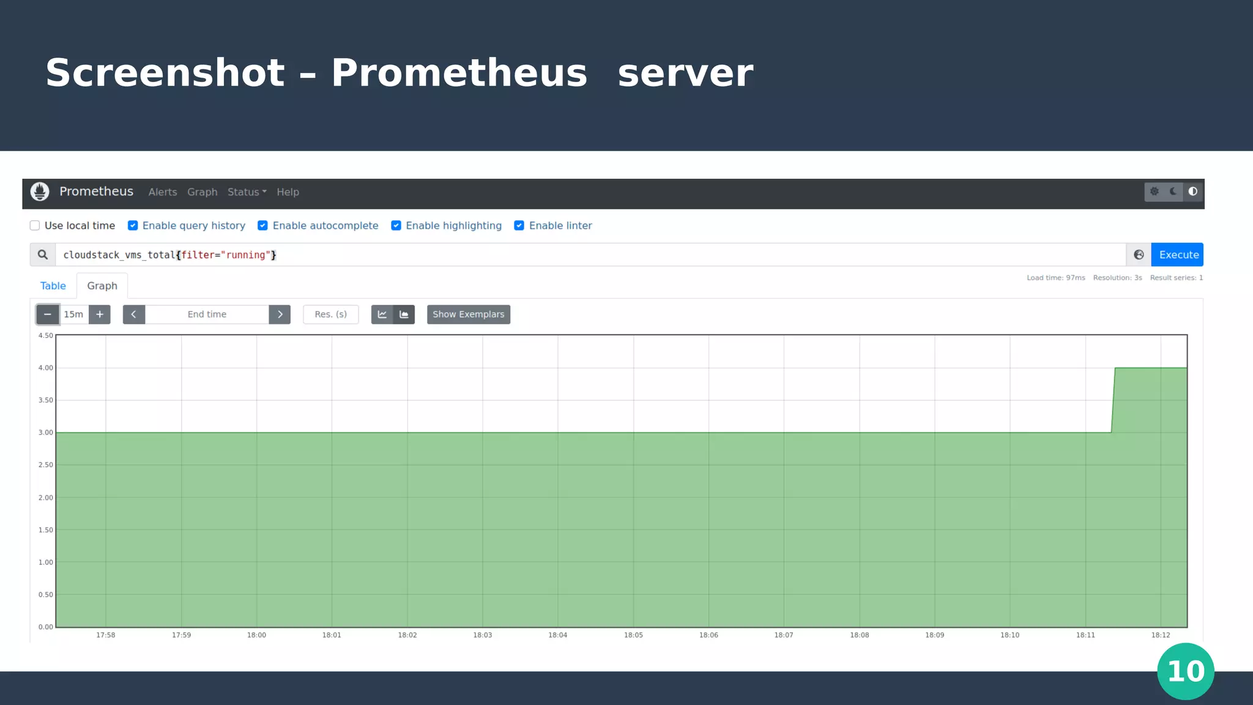Click the Result series: 1 text
This screenshot has width=1253, height=705.
[1177, 278]
